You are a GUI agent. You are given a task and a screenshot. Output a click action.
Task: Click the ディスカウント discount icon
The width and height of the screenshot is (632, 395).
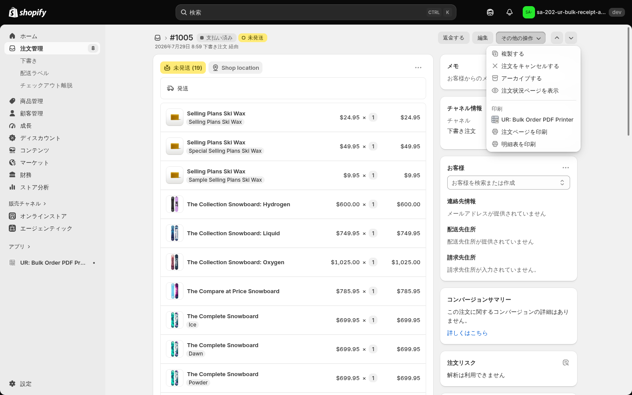click(12, 138)
